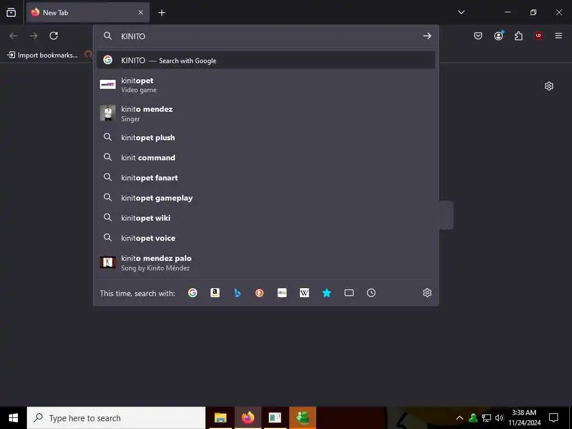The image size is (572, 429).
Task: Search this time with Wikipedia
Action: pyautogui.click(x=304, y=293)
